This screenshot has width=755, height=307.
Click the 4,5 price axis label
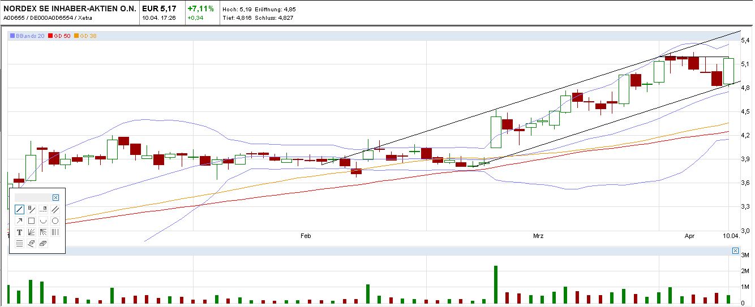click(x=745, y=112)
